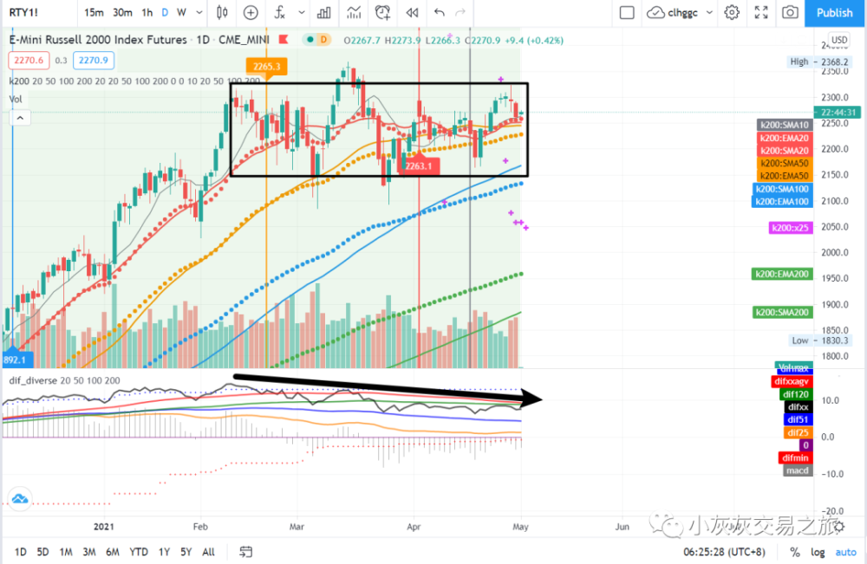Switch to the 30m timeframe

pos(122,12)
